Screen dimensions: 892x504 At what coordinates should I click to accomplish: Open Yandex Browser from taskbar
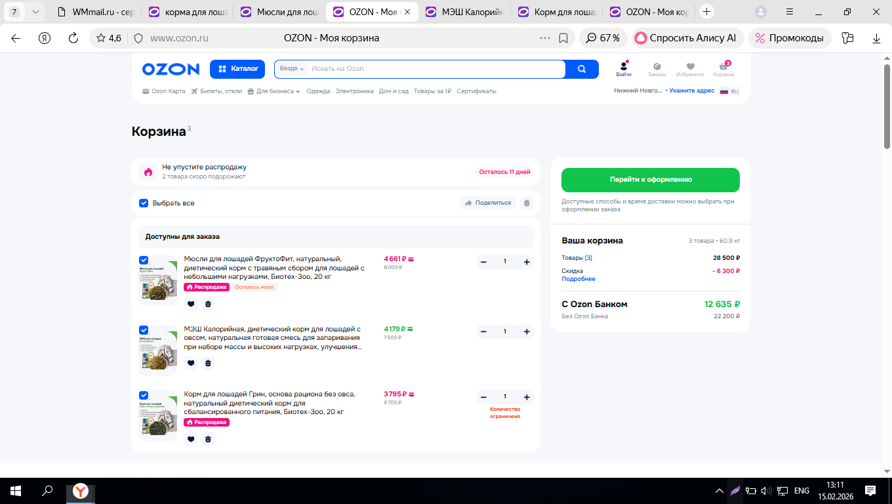[80, 491]
